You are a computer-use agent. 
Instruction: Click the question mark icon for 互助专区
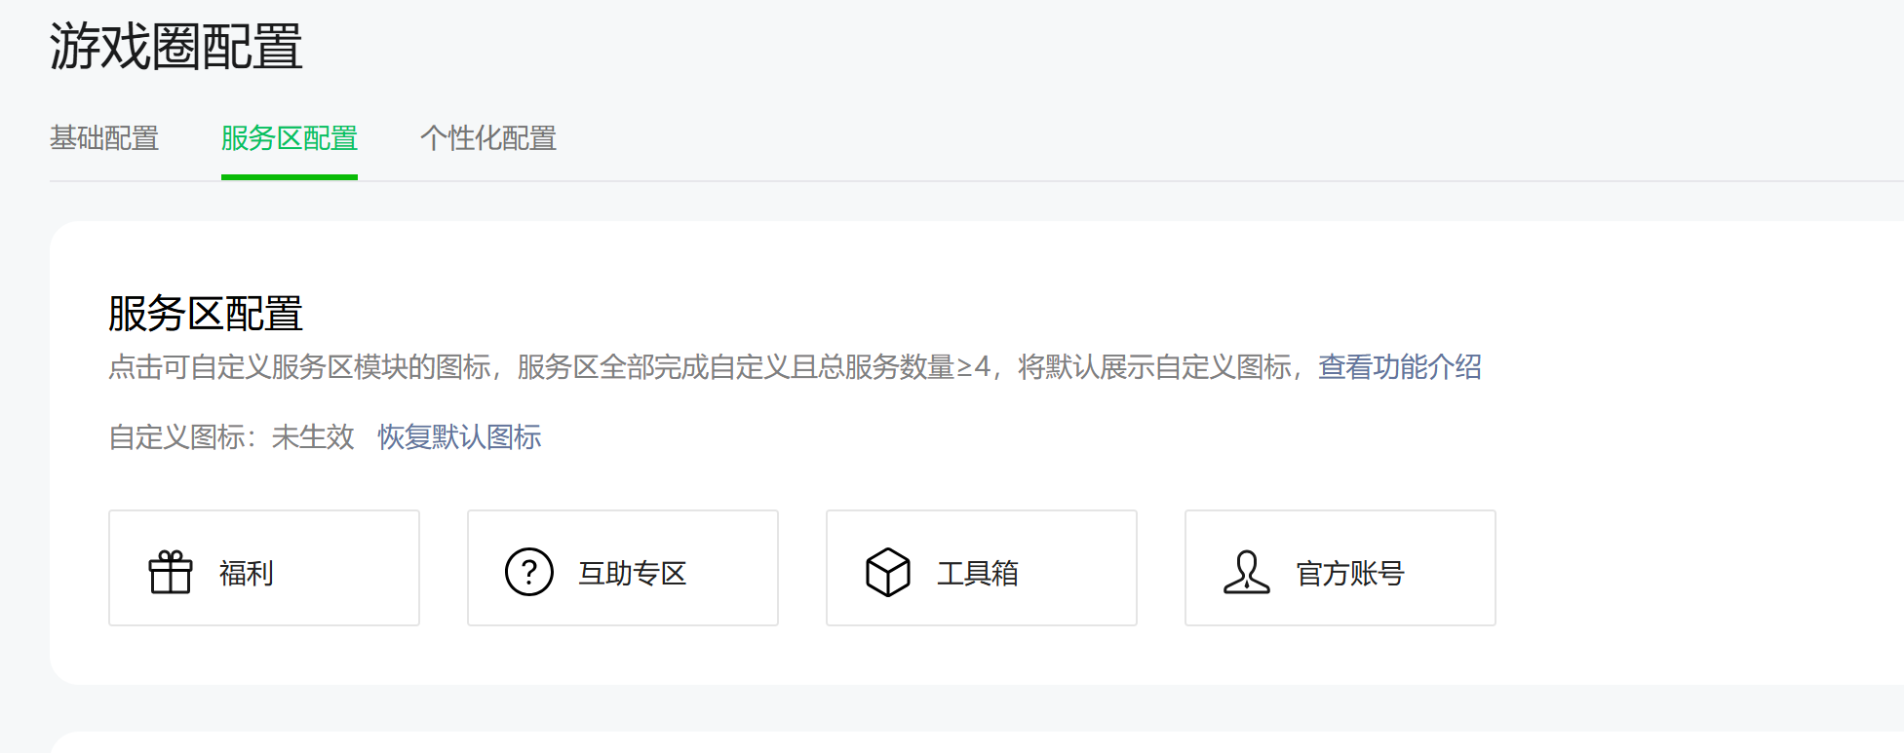pos(528,572)
